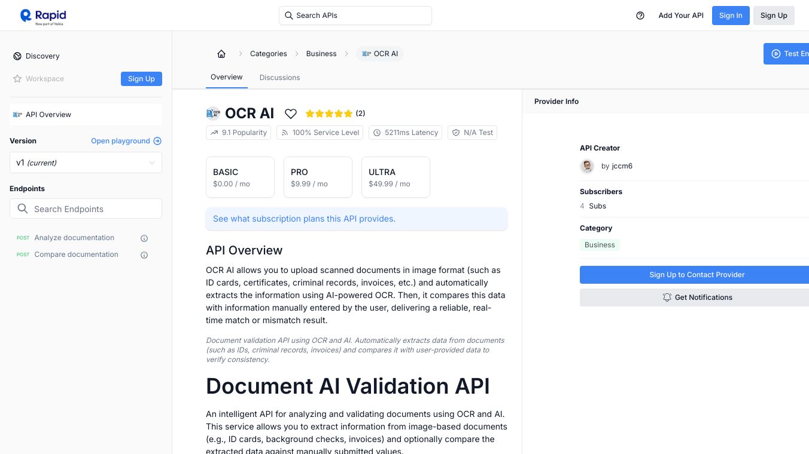Click the OCR AI breadcrumb chip
The width and height of the screenshot is (809, 454).
point(380,54)
